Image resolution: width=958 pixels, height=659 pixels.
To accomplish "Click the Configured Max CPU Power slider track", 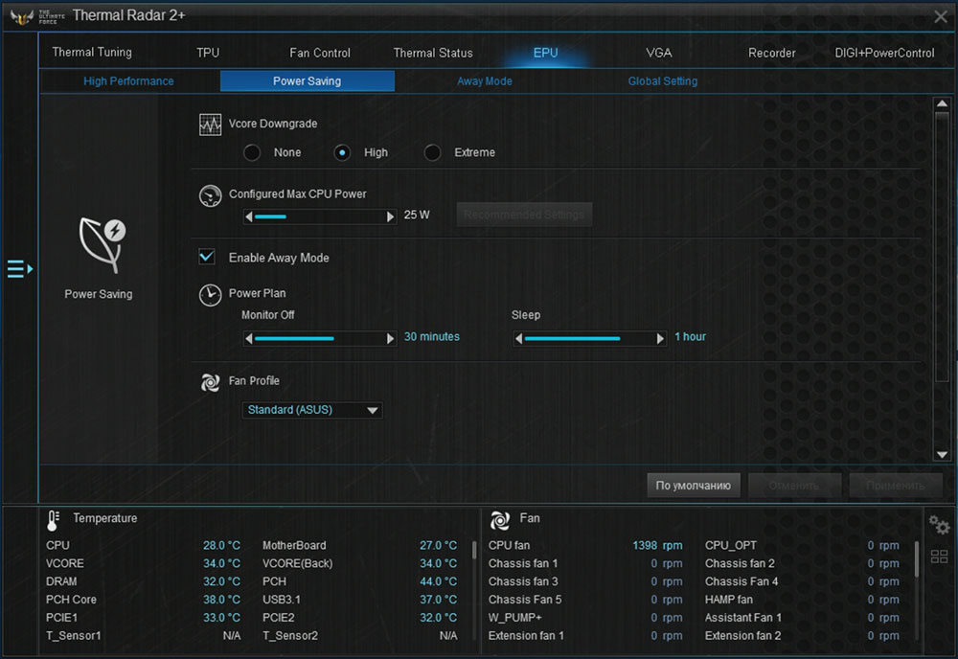I will [x=320, y=216].
